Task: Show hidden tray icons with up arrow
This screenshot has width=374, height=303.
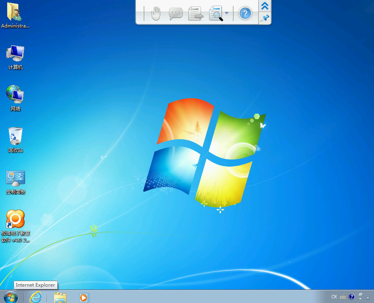Action: [368, 297]
